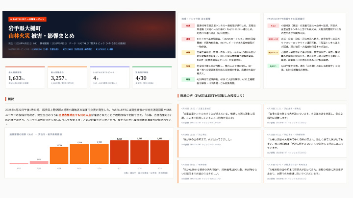Open the voice card dated 4月25日 in the right column
Image resolution: width=353 pixels, height=198 pixels.
pos(305,143)
